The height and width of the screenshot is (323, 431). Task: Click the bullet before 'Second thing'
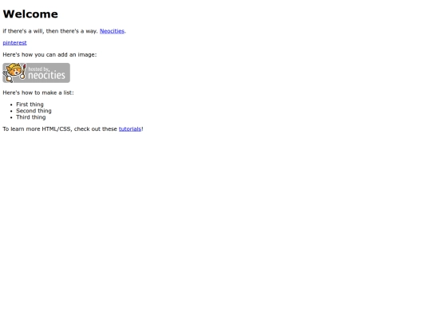point(11,111)
